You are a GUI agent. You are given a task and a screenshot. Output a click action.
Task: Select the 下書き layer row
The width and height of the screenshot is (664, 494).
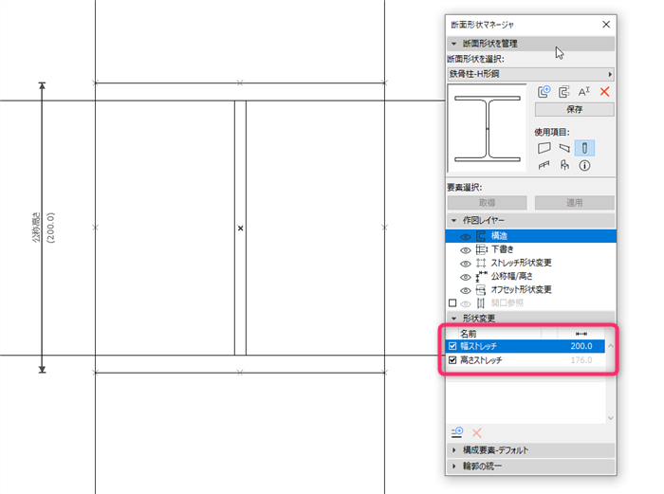pos(530,249)
